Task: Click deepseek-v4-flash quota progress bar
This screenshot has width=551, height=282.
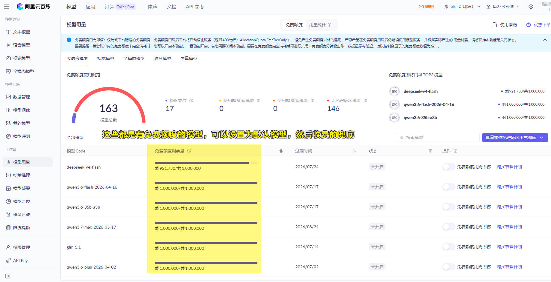Action: tap(206, 163)
